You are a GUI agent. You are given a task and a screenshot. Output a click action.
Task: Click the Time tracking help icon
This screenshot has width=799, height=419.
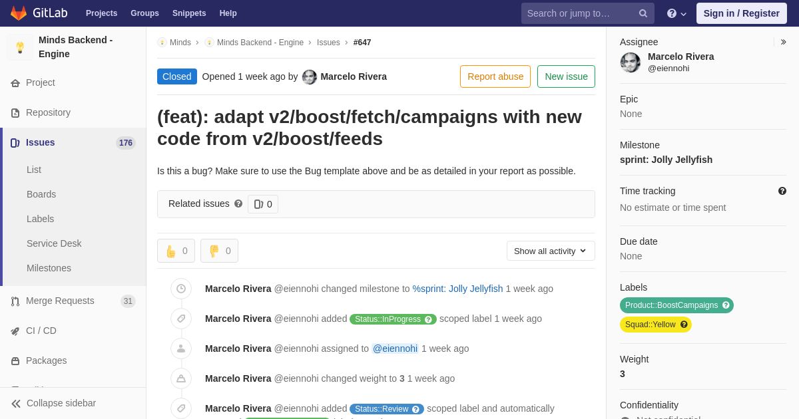(782, 191)
